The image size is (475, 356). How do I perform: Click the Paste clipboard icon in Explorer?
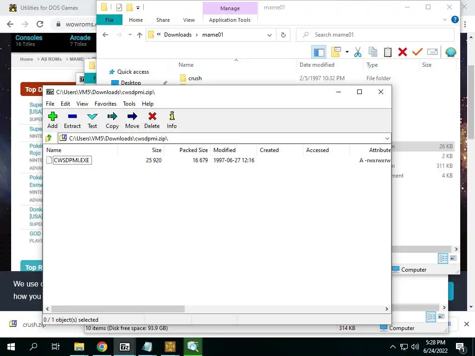click(387, 52)
